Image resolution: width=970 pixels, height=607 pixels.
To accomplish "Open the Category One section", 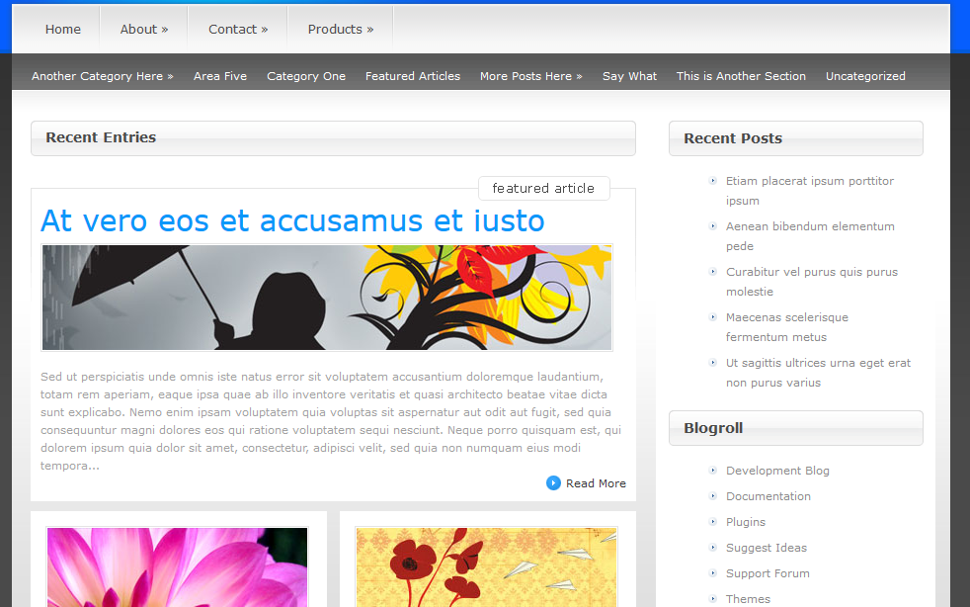I will click(306, 76).
